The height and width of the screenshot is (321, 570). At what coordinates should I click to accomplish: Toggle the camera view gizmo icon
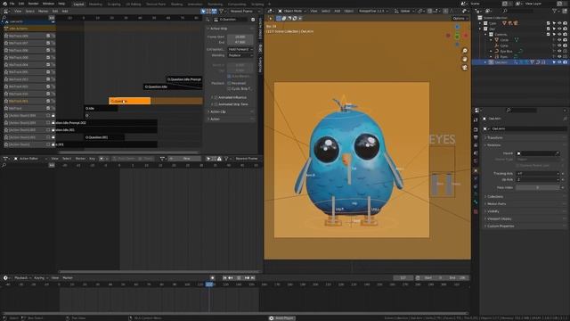[x=465, y=68]
